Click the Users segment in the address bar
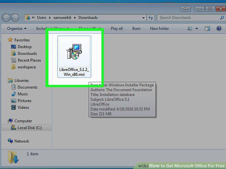The height and width of the screenshot is (169, 226). (42, 18)
